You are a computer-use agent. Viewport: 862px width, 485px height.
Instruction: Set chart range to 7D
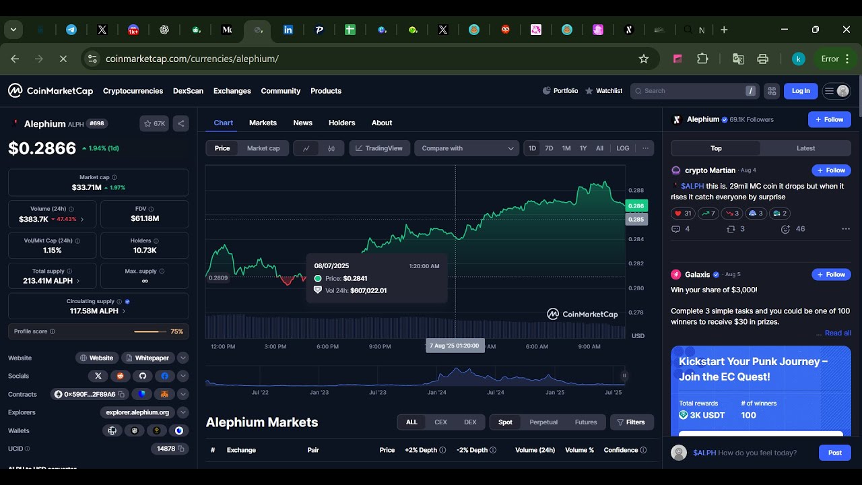pos(549,148)
